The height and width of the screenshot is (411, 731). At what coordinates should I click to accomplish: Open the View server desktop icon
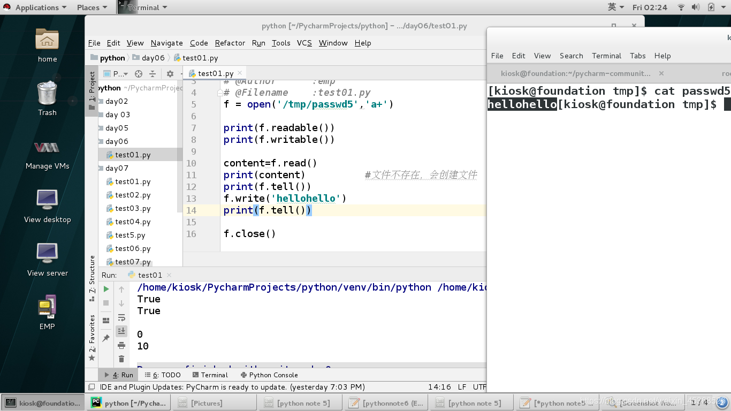point(47,260)
